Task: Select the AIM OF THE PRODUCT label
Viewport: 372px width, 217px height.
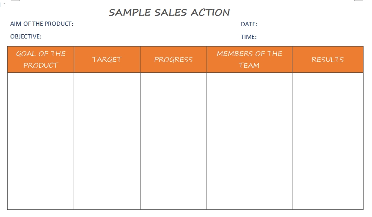Action: tap(41, 24)
